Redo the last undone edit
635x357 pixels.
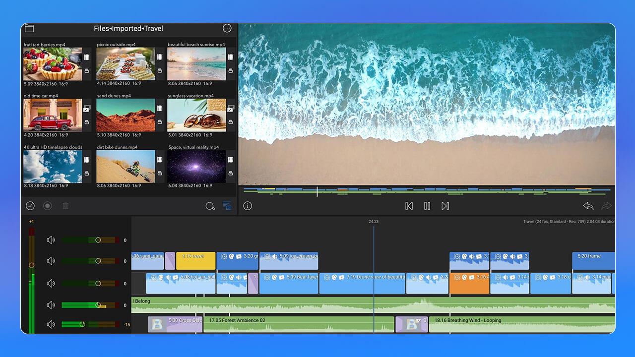tap(606, 206)
